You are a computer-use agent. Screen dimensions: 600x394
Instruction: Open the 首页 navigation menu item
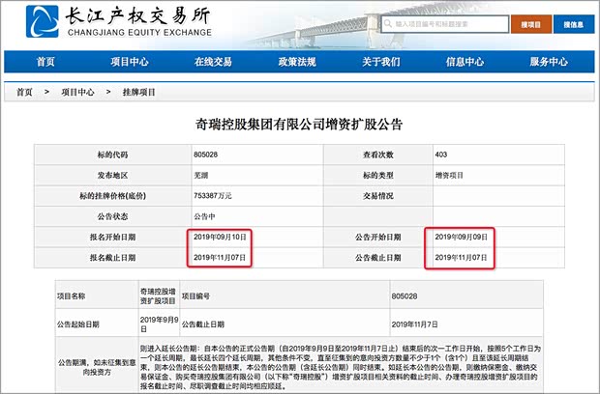[x=45, y=62]
